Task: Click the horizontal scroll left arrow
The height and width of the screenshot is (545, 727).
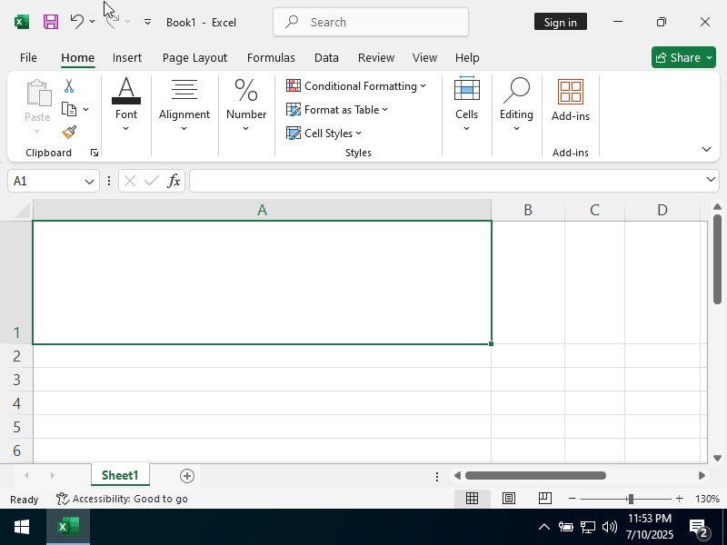Action: tap(457, 475)
